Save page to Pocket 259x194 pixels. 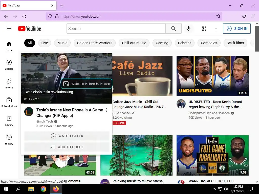point(244,16)
